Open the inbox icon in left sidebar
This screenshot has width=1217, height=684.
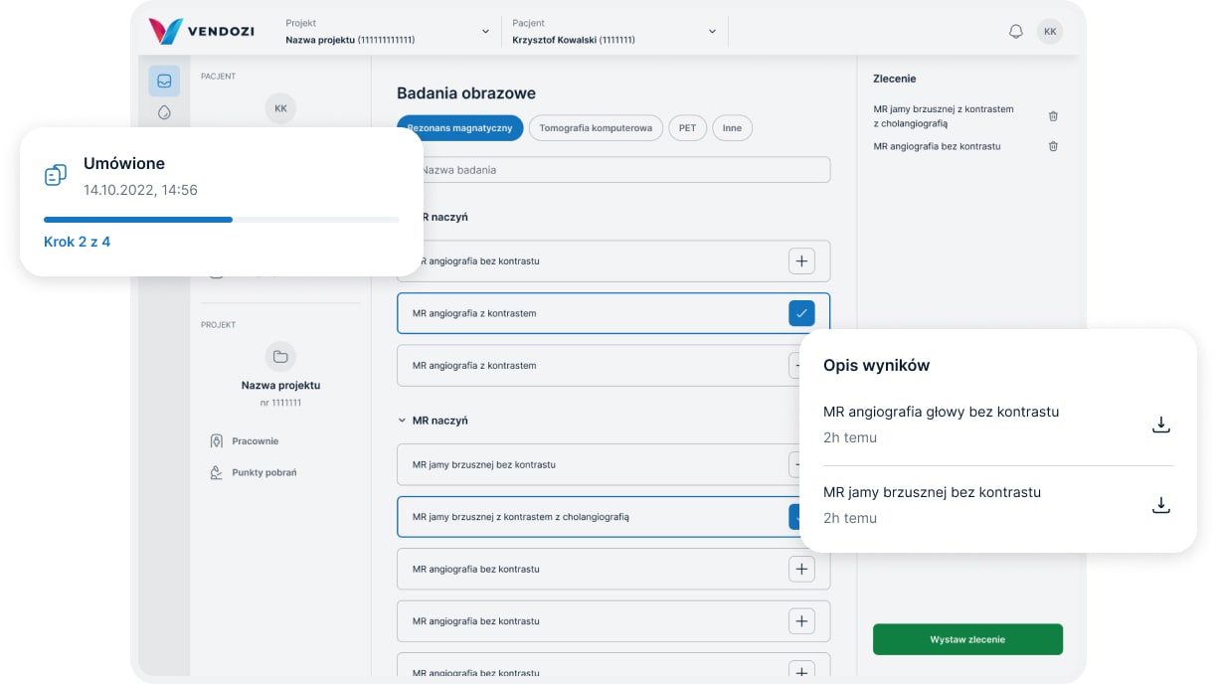click(x=164, y=81)
